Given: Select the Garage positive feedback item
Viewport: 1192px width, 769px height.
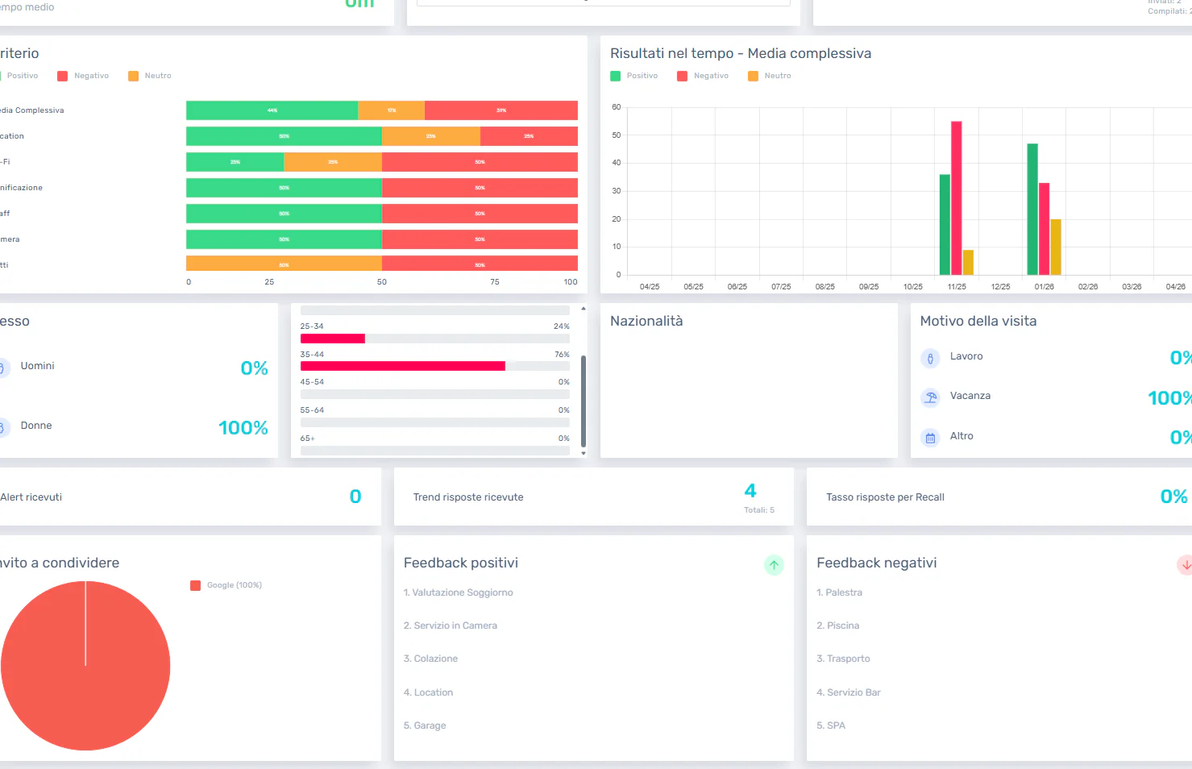Looking at the screenshot, I should tap(425, 725).
